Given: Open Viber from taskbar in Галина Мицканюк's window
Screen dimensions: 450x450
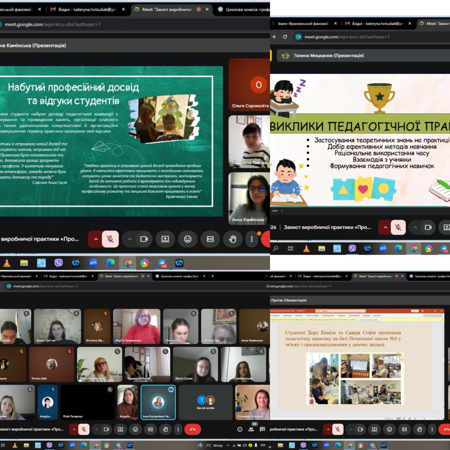Looking at the screenshot, I should click(352, 249).
